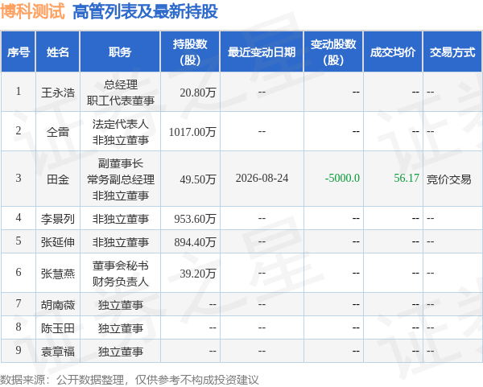The width and height of the screenshot is (483, 387).
Task: Select 李景列 in the name column
Action: [58, 219]
